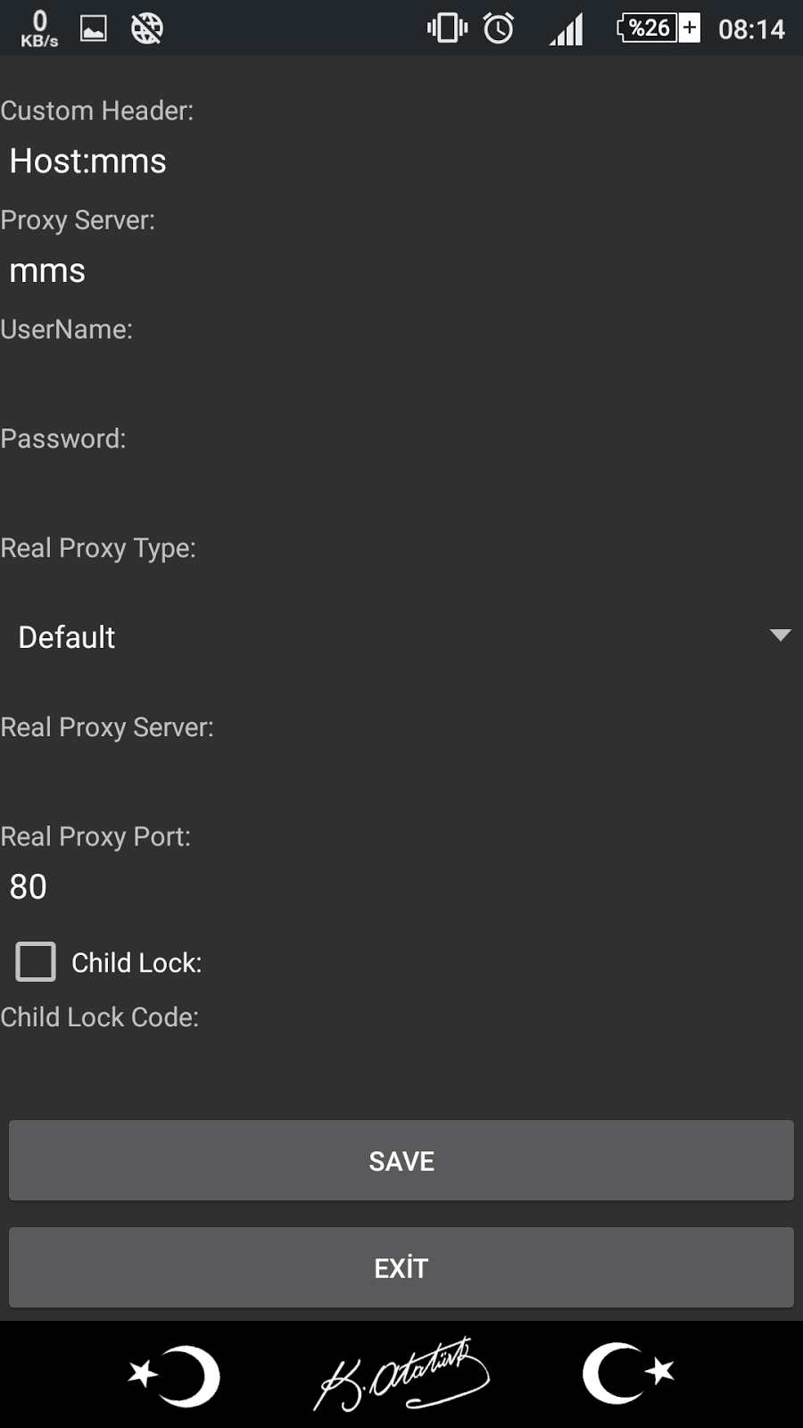Viewport: 803px width, 1428px height.
Task: Focus the empty Password field
Action: tap(401, 489)
